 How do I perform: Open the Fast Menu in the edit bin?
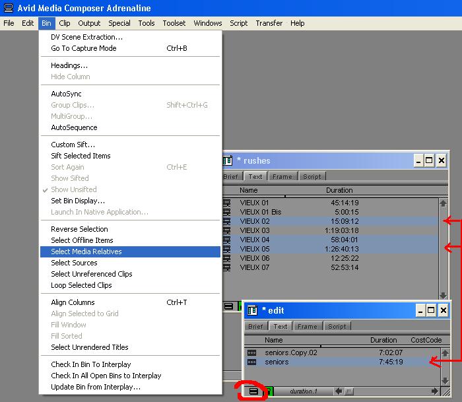(x=253, y=391)
